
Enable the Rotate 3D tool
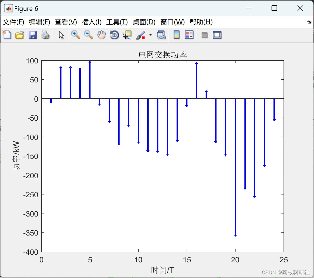coord(114,35)
